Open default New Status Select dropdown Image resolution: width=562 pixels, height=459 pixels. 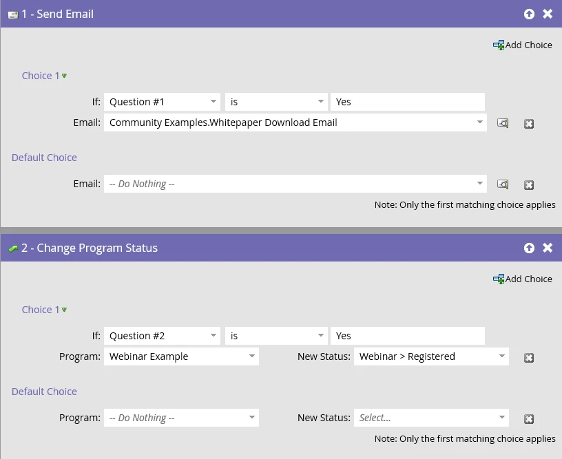click(431, 418)
